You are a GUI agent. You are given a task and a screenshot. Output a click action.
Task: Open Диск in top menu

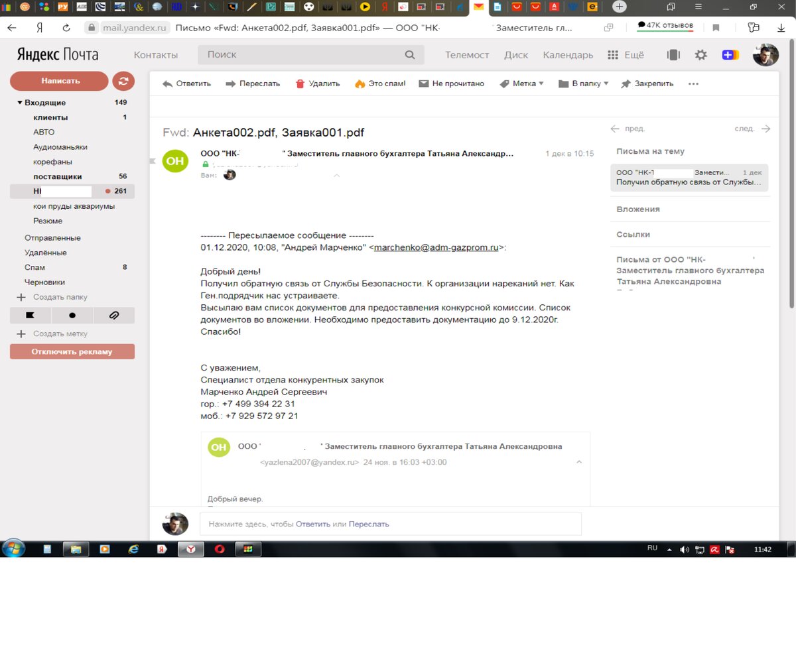[516, 55]
